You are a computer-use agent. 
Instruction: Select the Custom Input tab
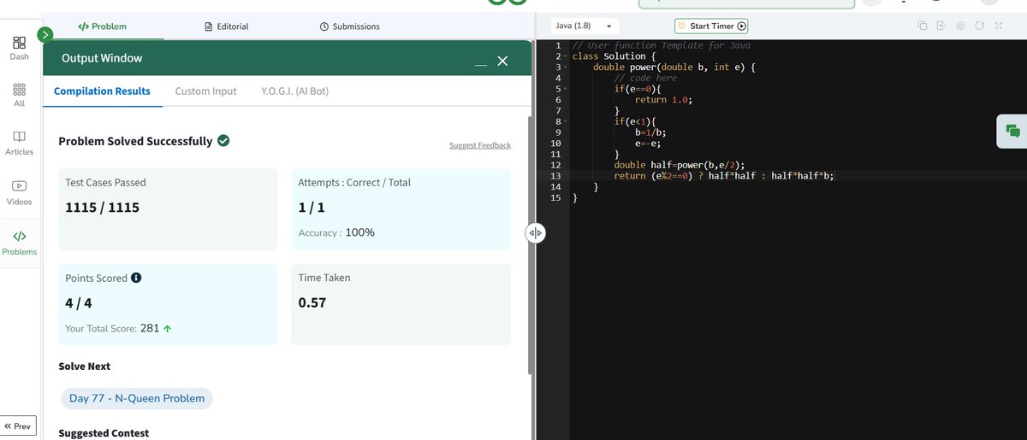(205, 91)
